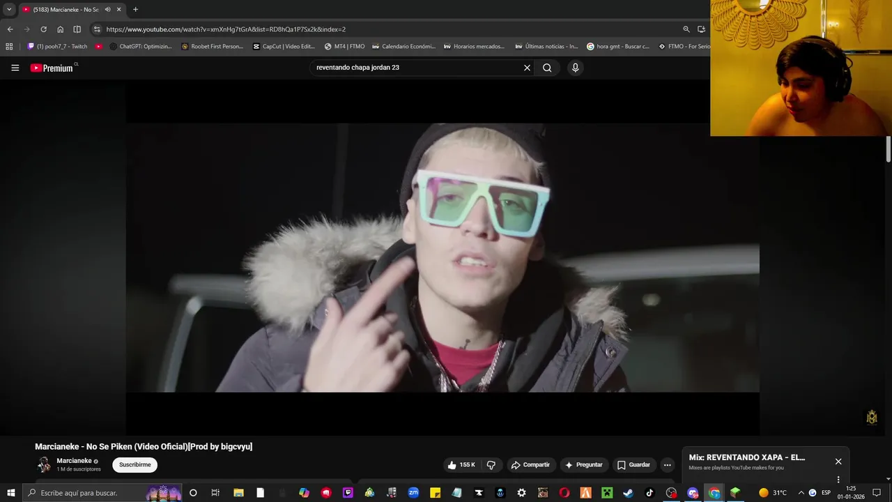This screenshot has height=502, width=892.
Task: Clear the search query with X
Action: [x=527, y=68]
